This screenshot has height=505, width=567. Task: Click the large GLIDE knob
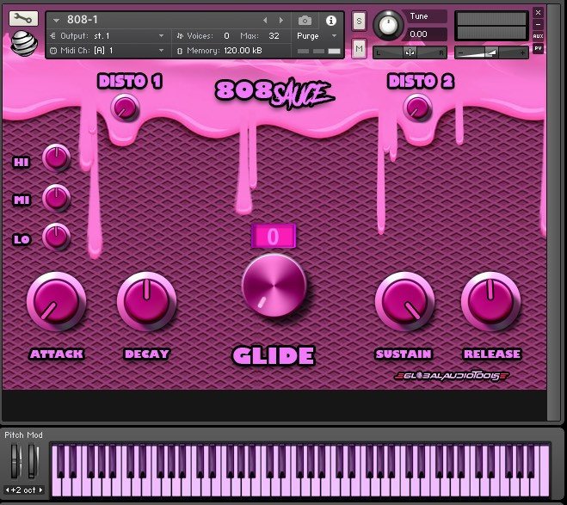274,286
